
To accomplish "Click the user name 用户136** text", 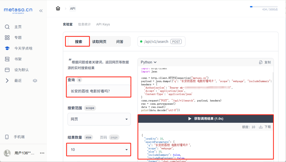I will [x=24, y=153].
